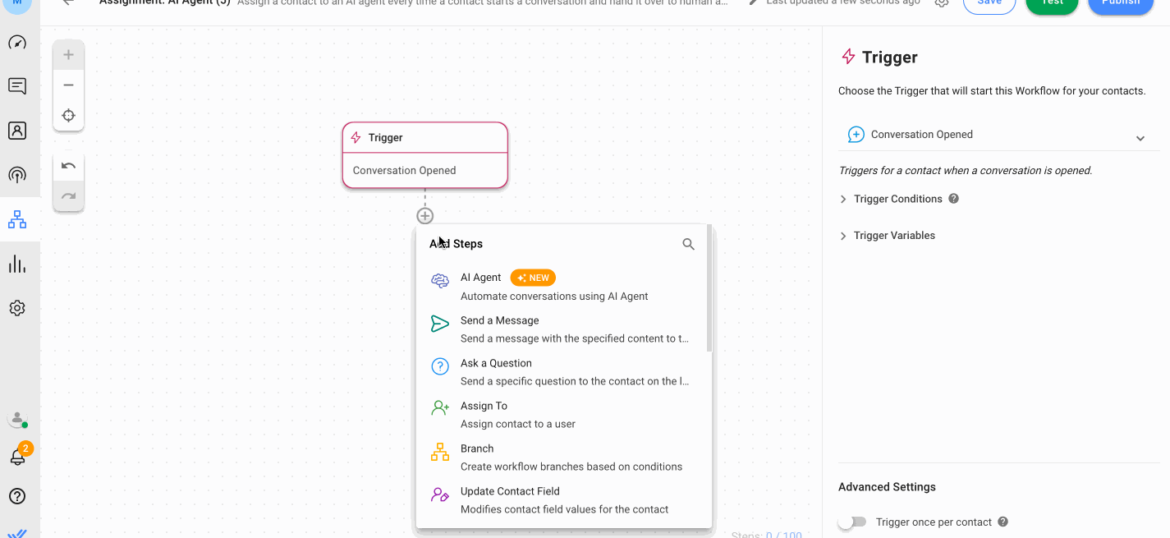
Task: Open the notifications bell icon
Action: pos(17,458)
